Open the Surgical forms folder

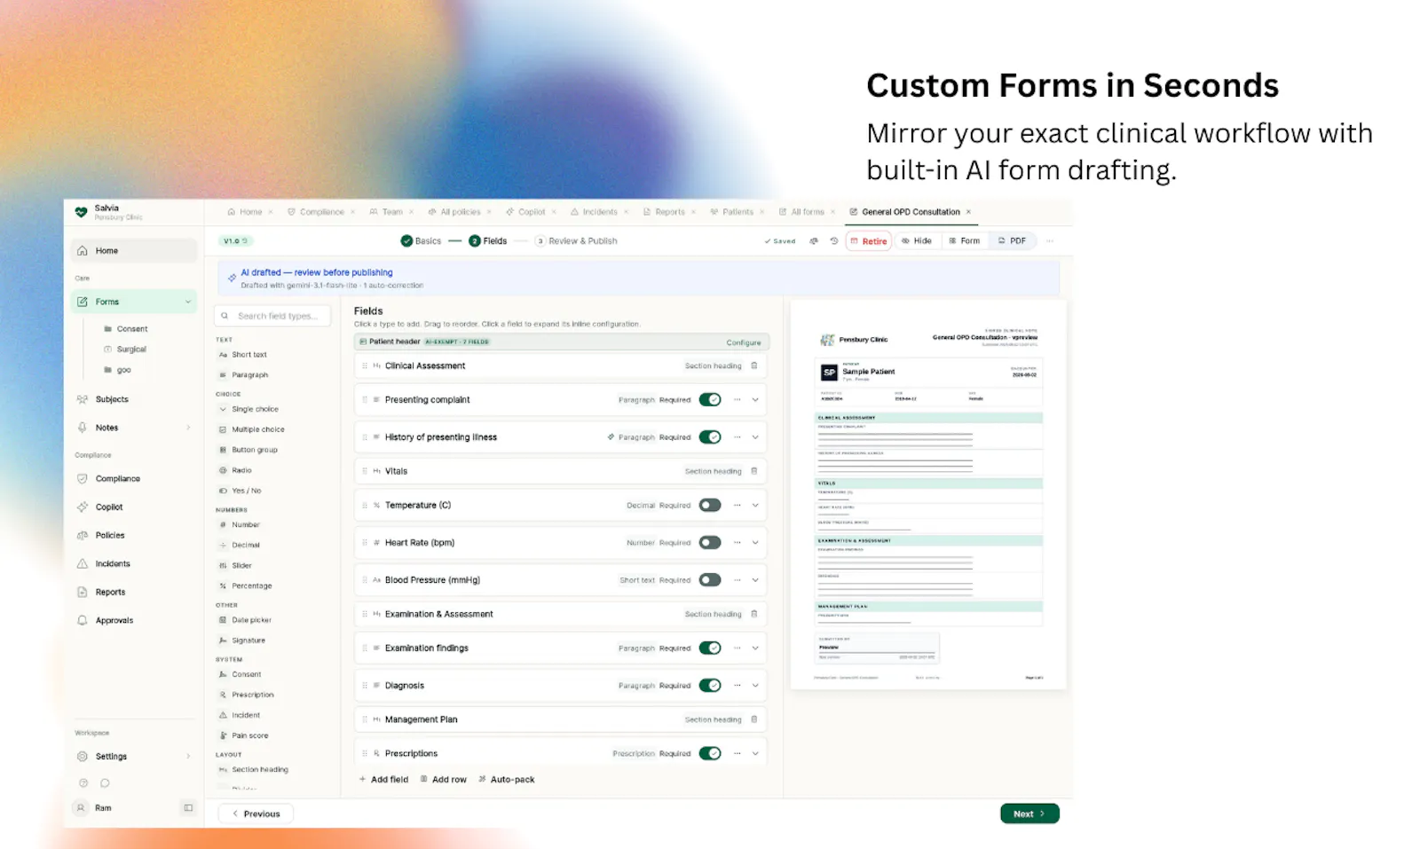[125, 350]
